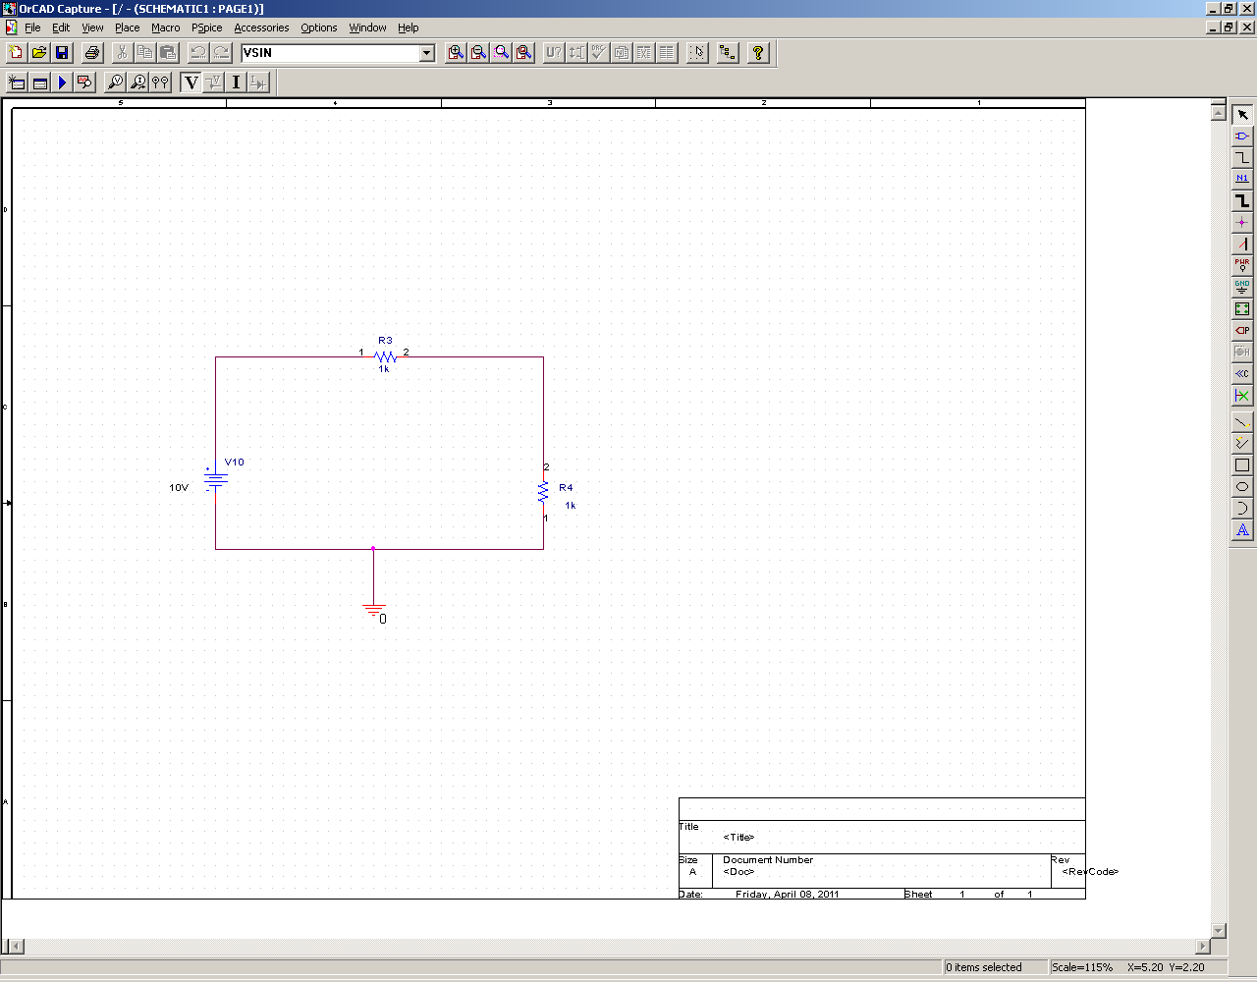This screenshot has height=982, width=1257.
Task: Open the Window menu
Action: tap(367, 27)
